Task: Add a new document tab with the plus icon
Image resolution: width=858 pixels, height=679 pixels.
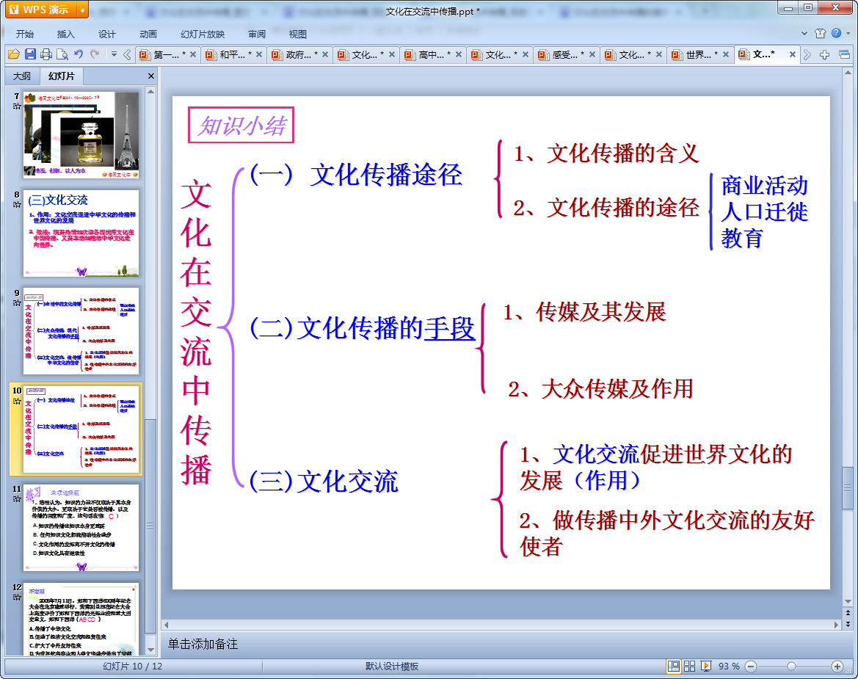Action: (x=825, y=54)
